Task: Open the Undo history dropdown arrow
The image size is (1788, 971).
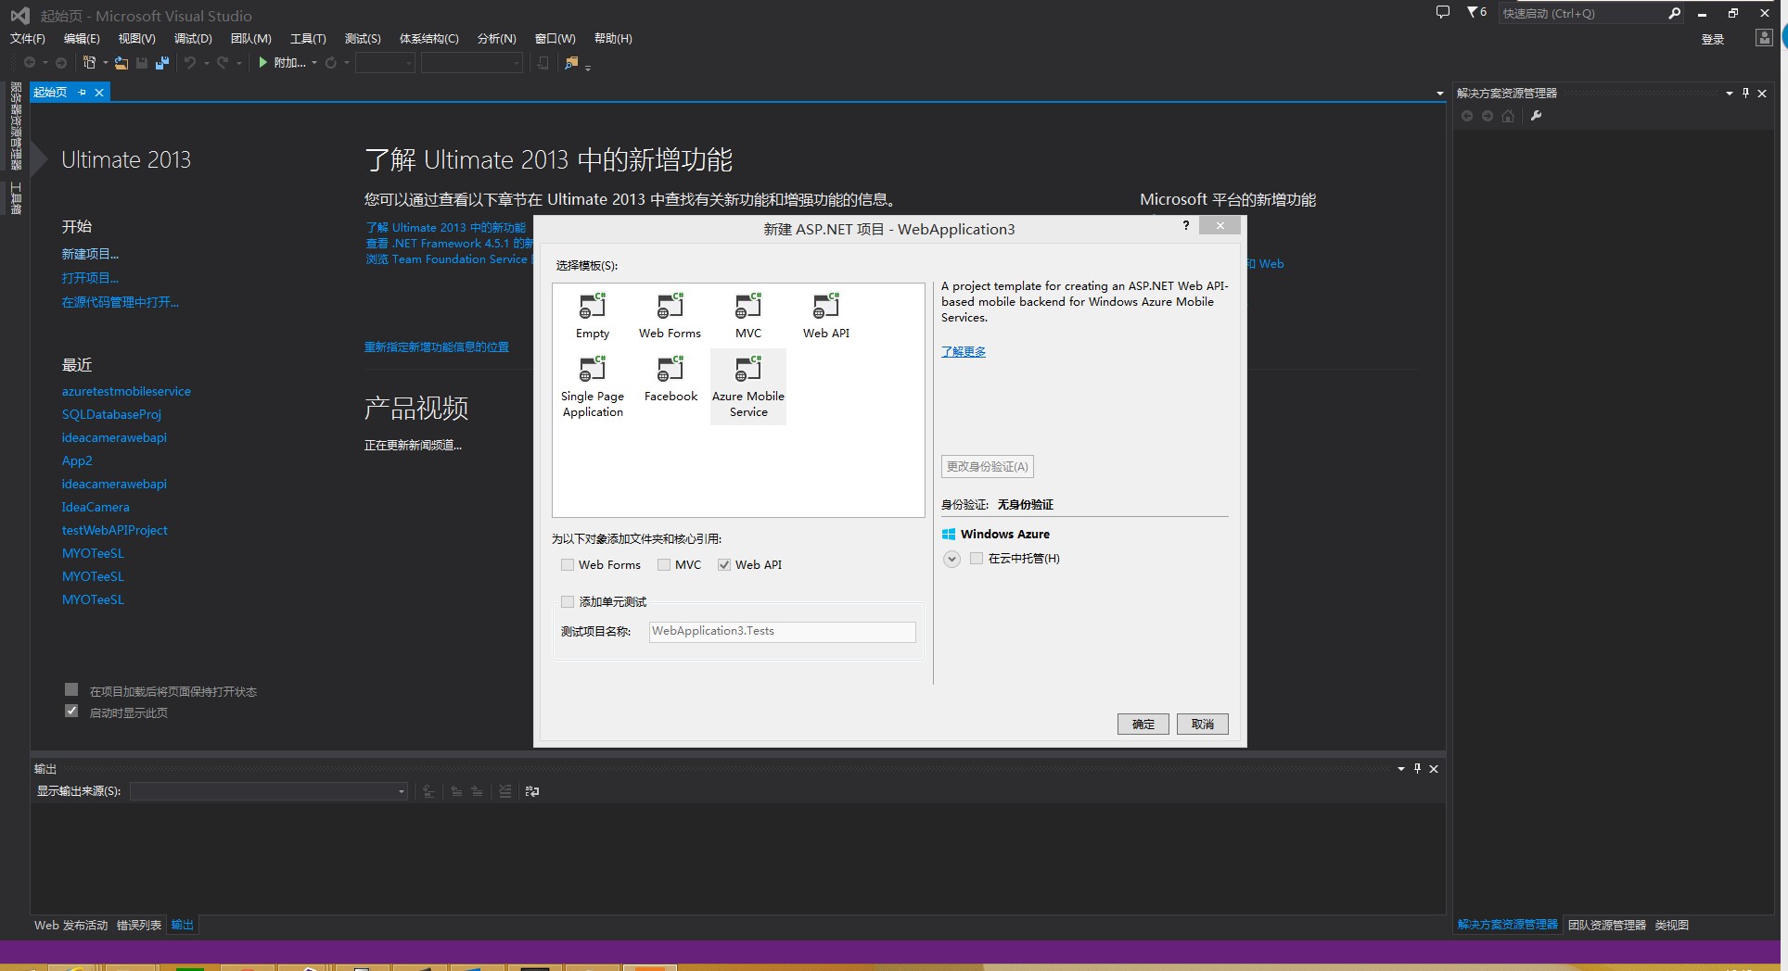Action: (x=206, y=63)
